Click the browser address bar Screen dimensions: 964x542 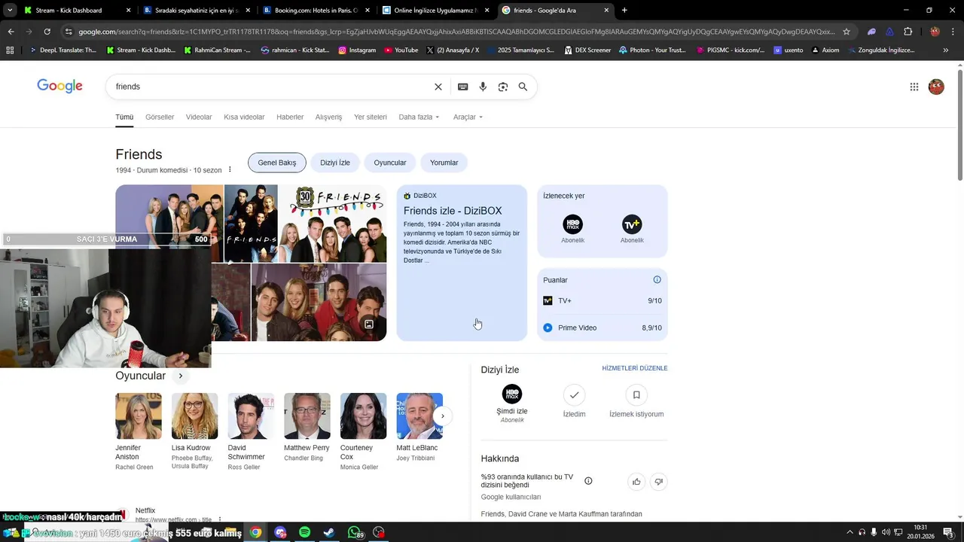[456, 32]
